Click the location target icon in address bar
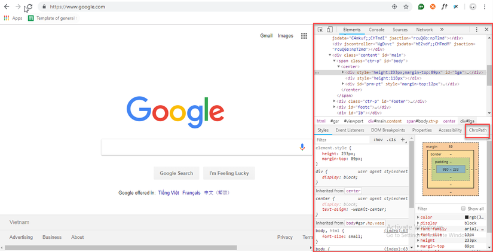Image resolution: width=493 pixels, height=252 pixels. [x=394, y=7]
